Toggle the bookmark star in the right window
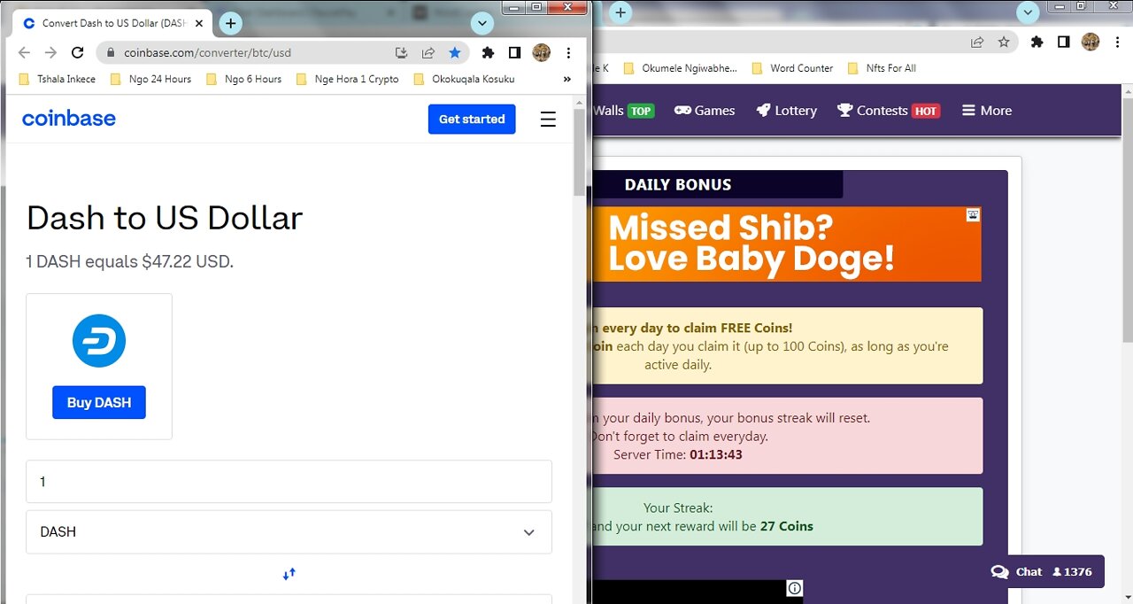This screenshot has height=604, width=1133. click(1004, 42)
